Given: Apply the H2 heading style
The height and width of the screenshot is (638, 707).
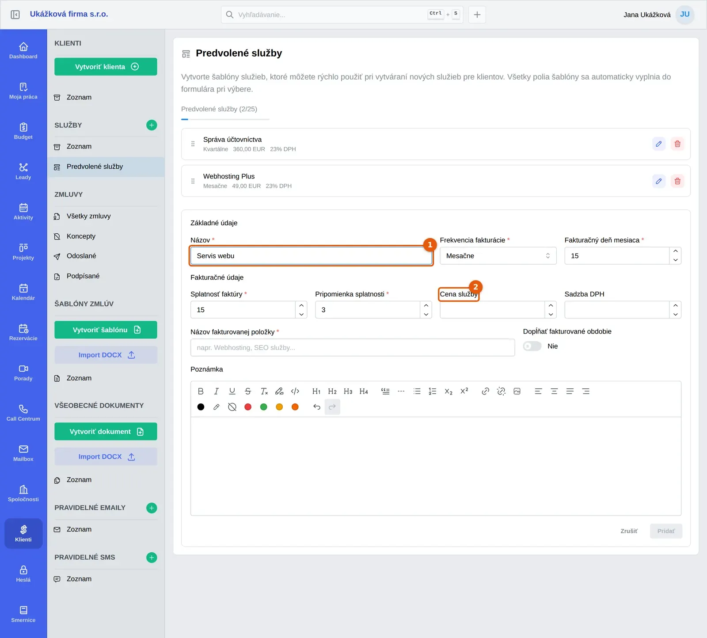Looking at the screenshot, I should [x=332, y=391].
